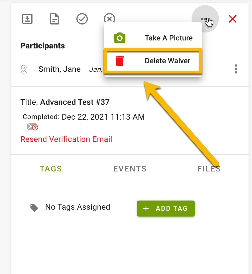This screenshot has height=274, width=252.
Task: Click the Participants heading
Action: 42,46
